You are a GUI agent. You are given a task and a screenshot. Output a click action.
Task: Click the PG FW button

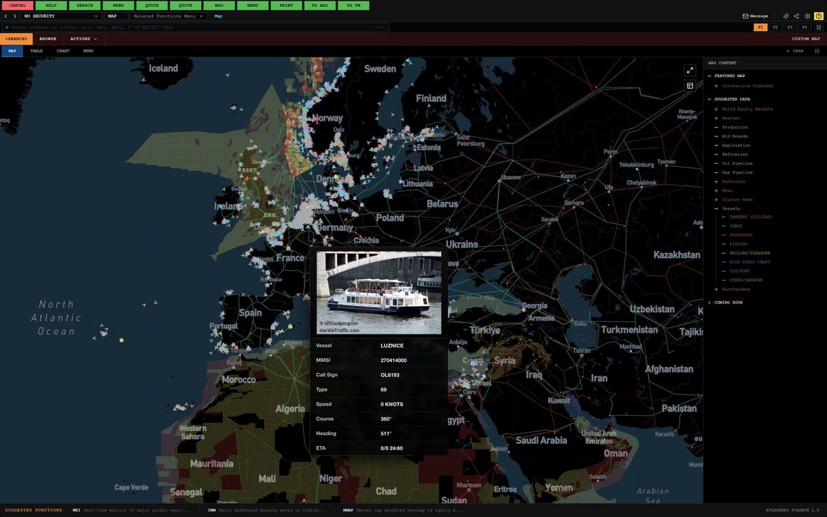(x=353, y=6)
